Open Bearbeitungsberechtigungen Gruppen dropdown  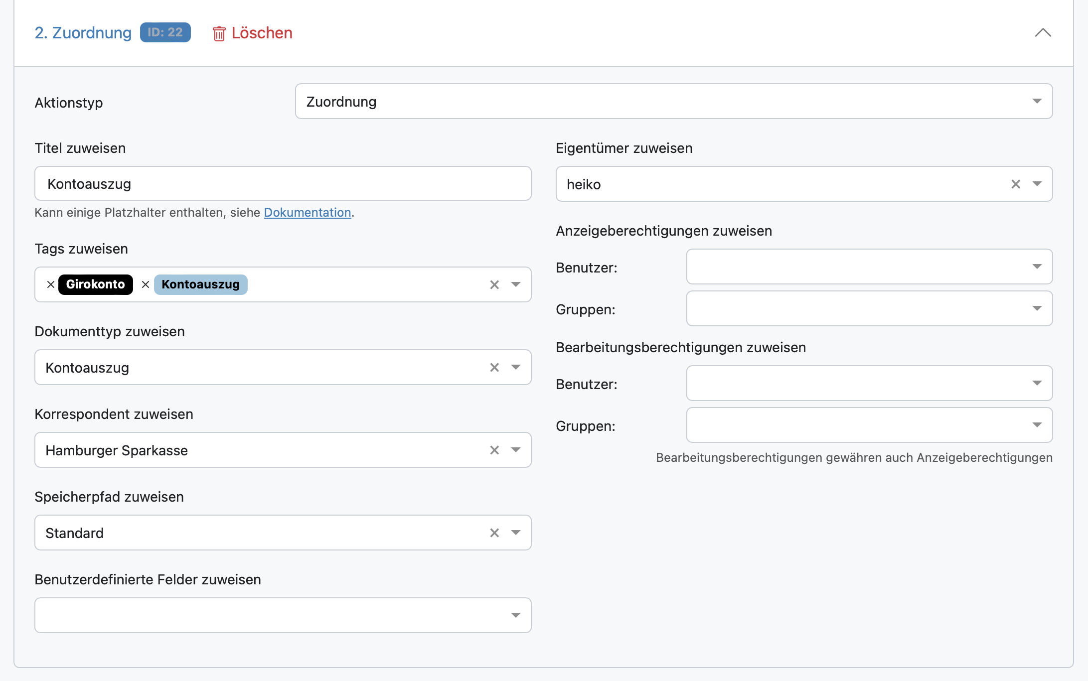pos(1037,425)
